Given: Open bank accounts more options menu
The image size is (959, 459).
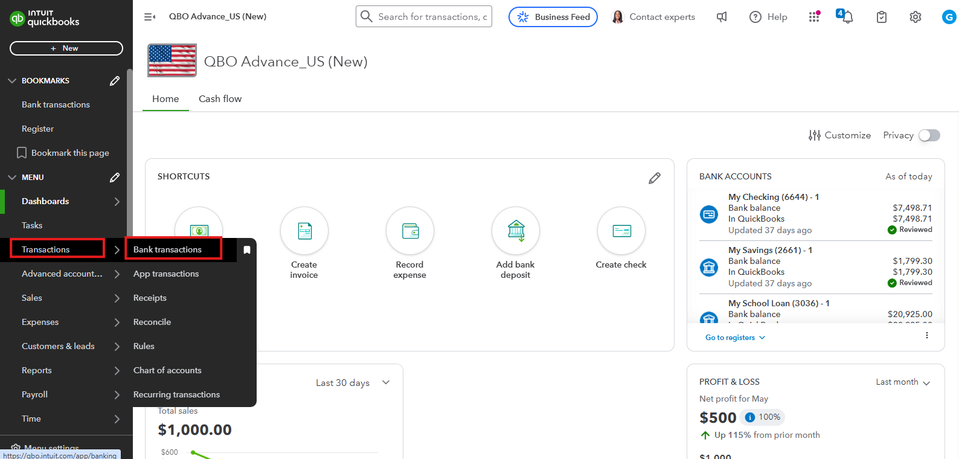Looking at the screenshot, I should [x=927, y=335].
